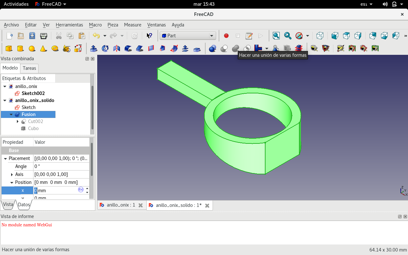
Task: Open the join tools dropdown arrow
Action: pos(267,48)
